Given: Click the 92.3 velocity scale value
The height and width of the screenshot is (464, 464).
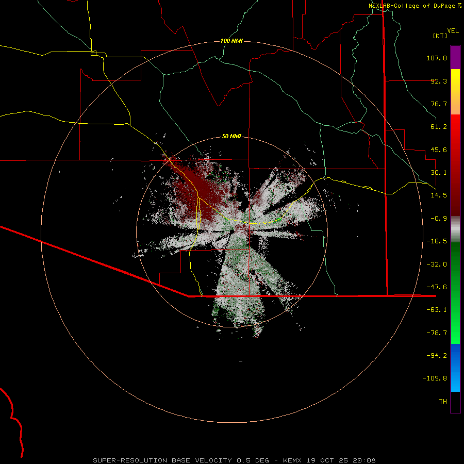Looking at the screenshot, I should [439, 81].
